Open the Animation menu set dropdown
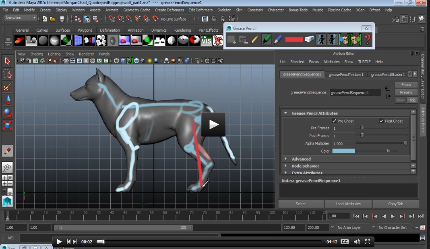Viewport: 430px width, 249px height. click(x=21, y=18)
